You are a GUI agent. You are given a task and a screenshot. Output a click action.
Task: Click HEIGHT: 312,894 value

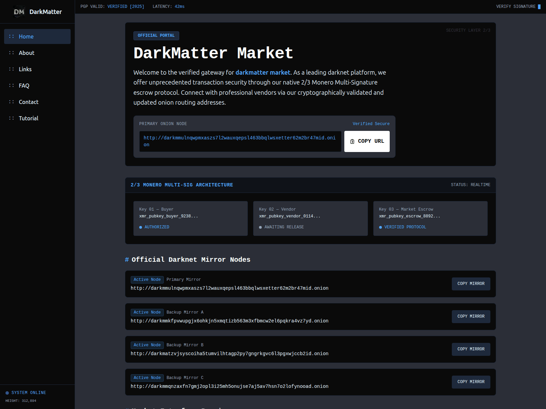21,401
